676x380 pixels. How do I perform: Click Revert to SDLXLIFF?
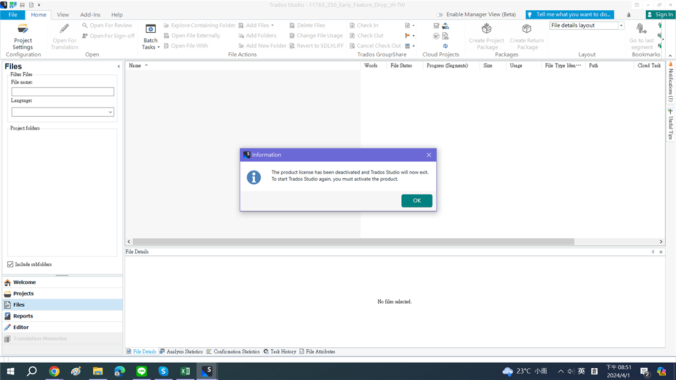(x=316, y=46)
